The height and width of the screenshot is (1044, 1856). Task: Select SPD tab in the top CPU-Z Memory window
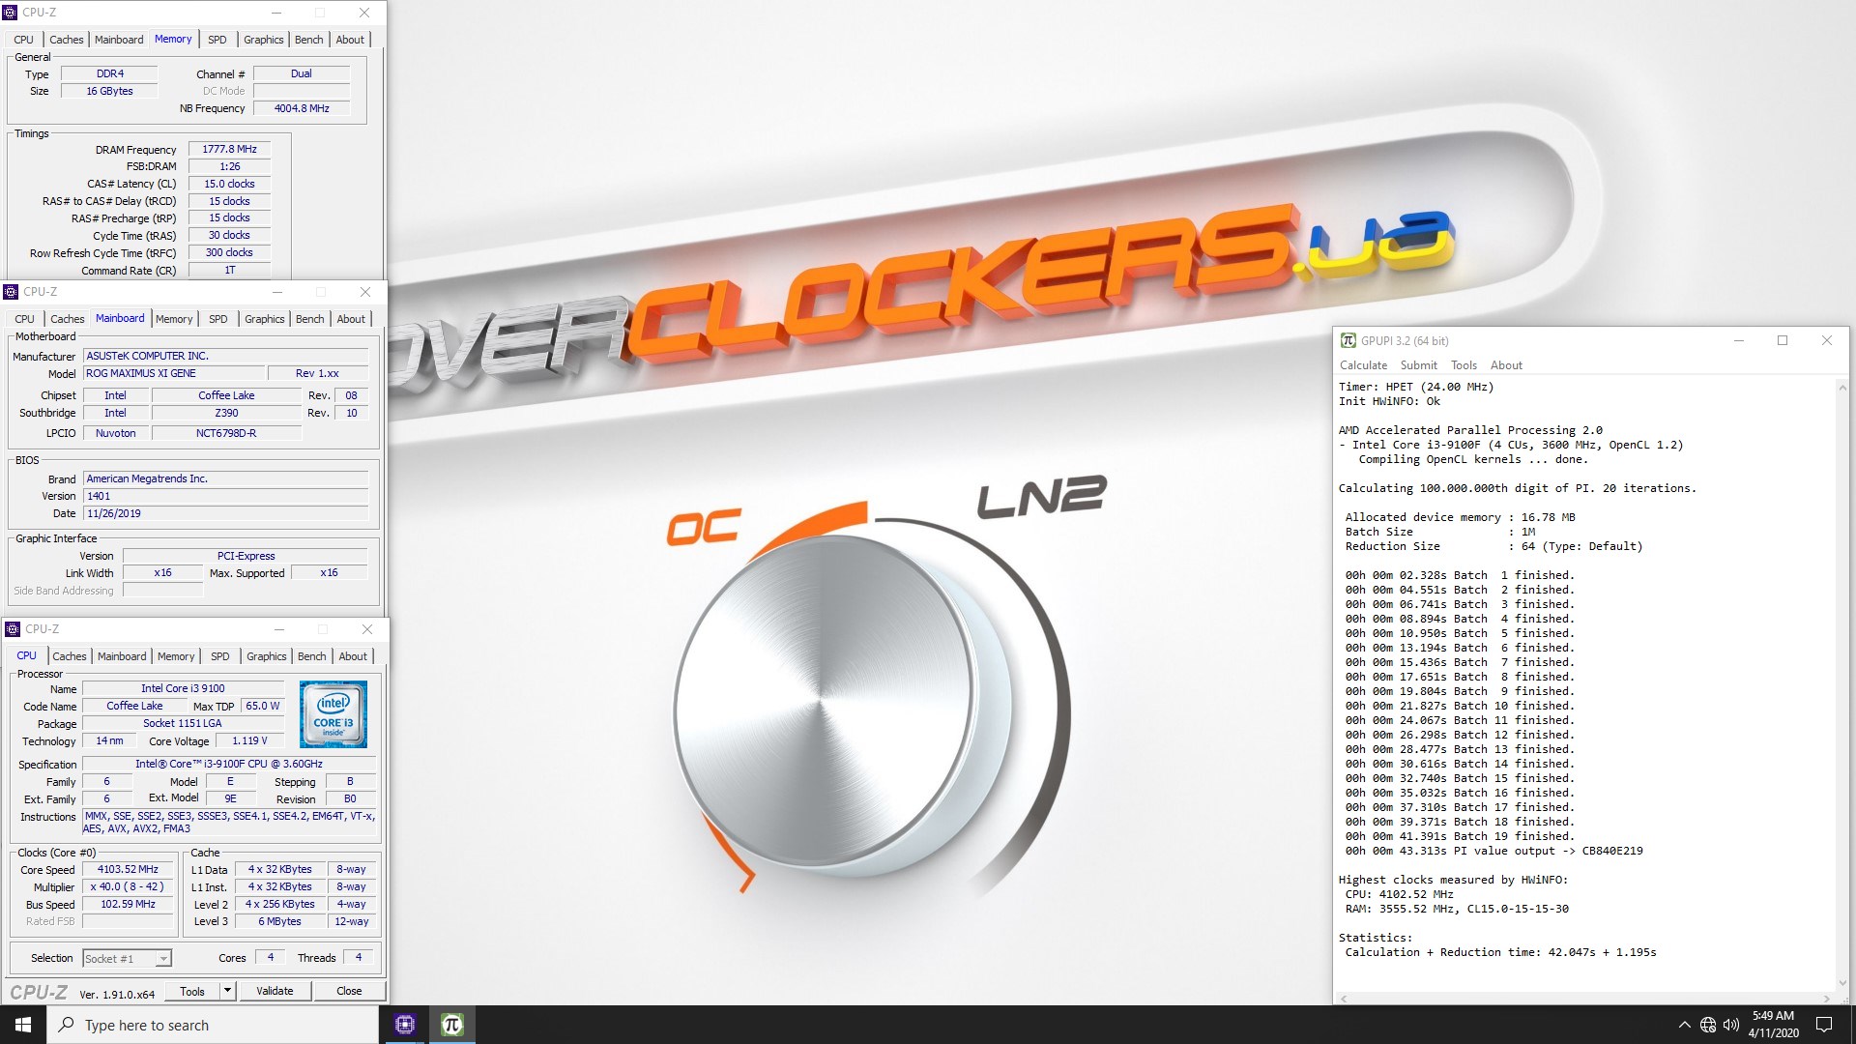pos(217,40)
